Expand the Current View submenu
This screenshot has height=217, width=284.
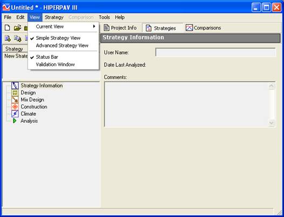(x=63, y=26)
